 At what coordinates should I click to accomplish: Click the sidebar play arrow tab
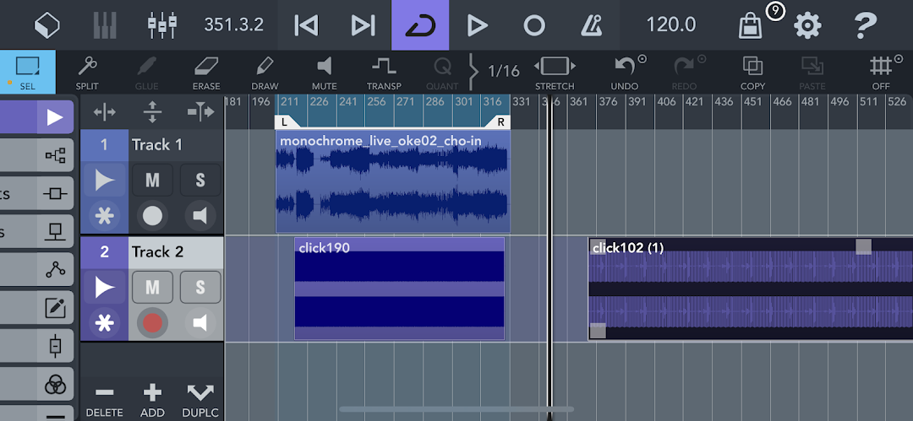click(x=55, y=117)
